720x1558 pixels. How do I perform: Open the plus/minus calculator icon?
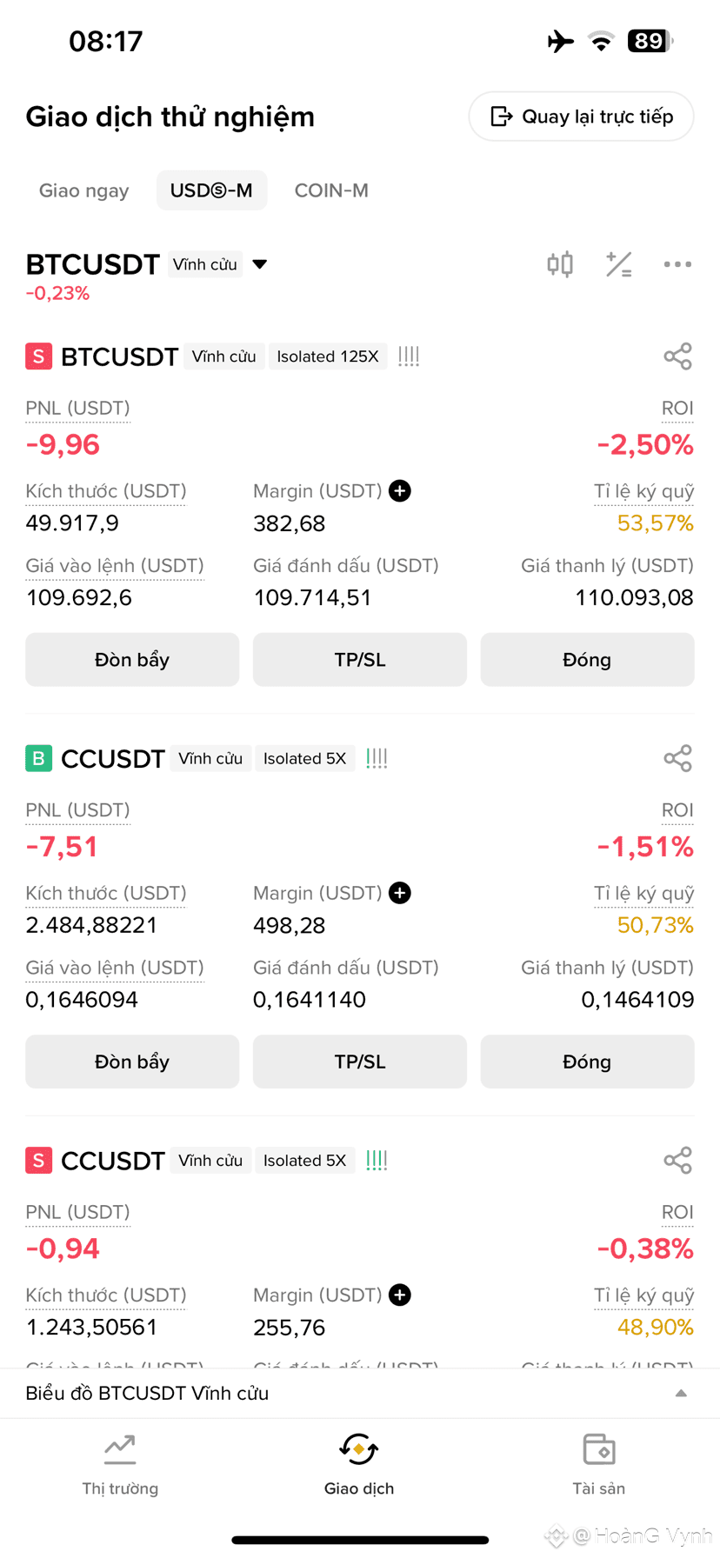coord(619,264)
